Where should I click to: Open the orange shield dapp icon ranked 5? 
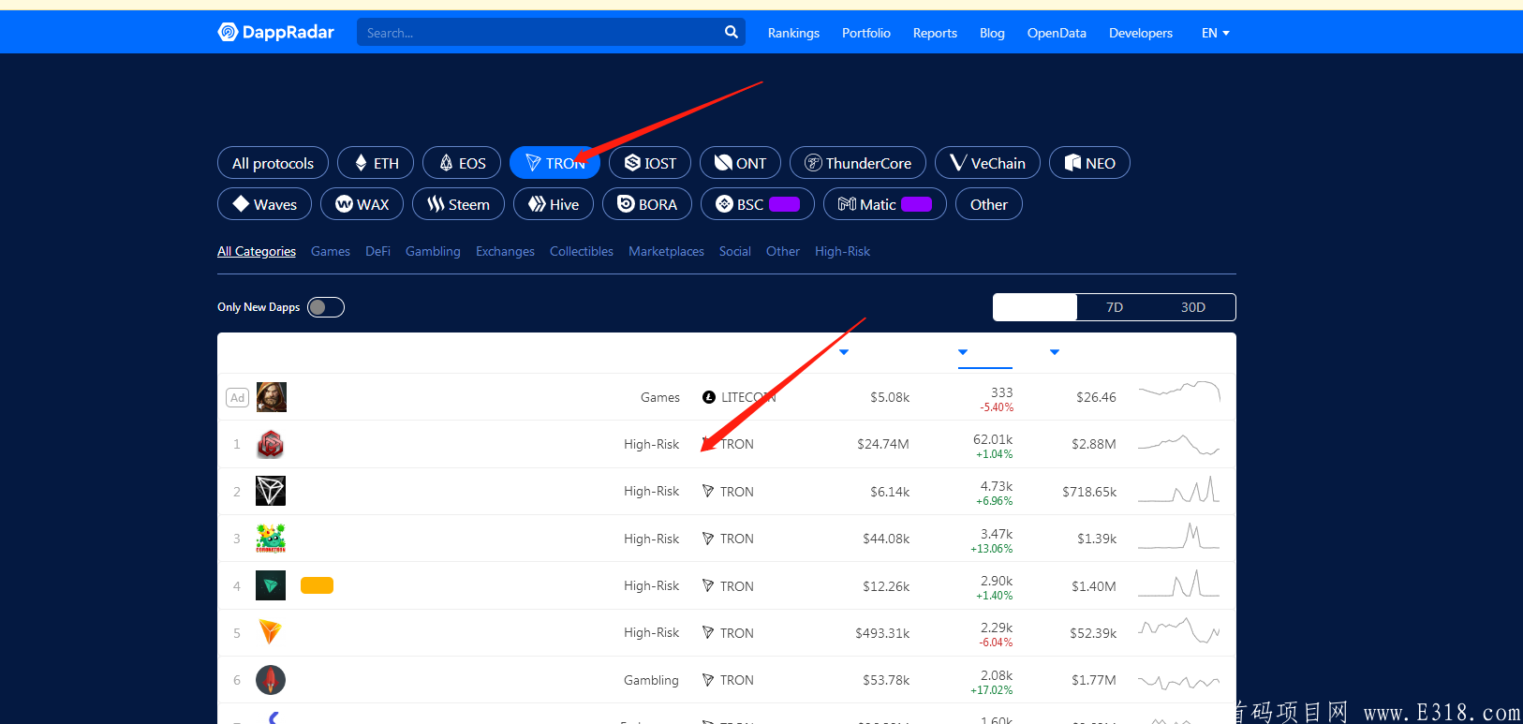271,632
